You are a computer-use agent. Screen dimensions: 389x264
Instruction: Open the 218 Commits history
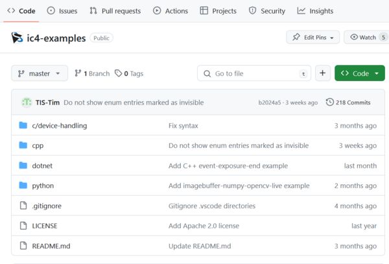pyautogui.click(x=348, y=102)
